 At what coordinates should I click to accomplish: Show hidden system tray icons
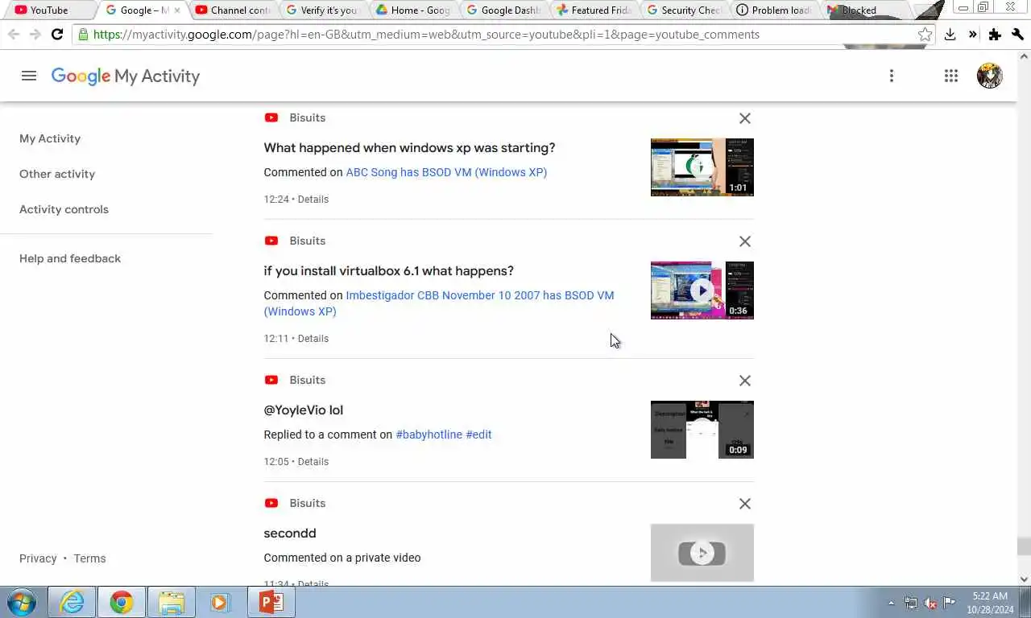tap(891, 603)
